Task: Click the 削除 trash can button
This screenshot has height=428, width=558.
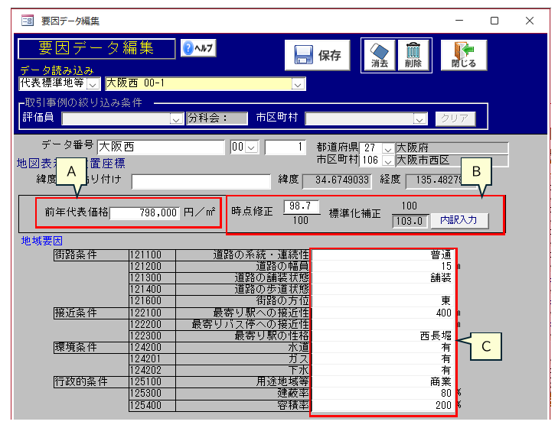Action: pyautogui.click(x=413, y=55)
